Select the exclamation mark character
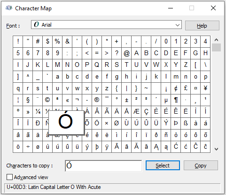This screenshot has height=195, width=226. (18, 42)
